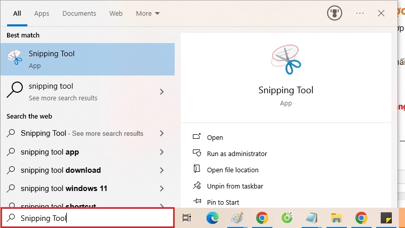405x228 pixels.
Task: Open Snipping Tool best match result
Action: pyautogui.click(x=88, y=59)
